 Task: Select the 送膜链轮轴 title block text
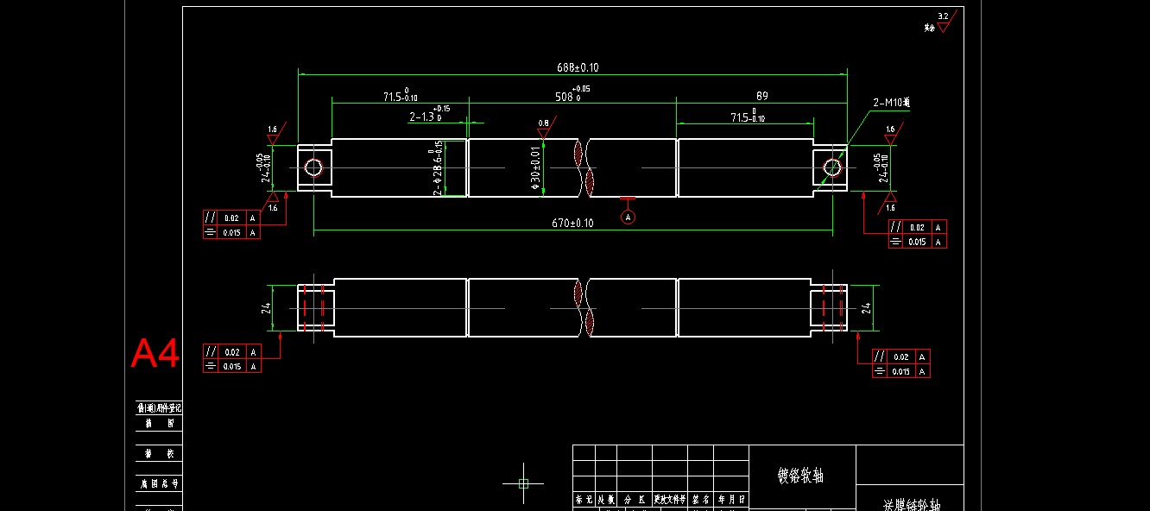pos(910,505)
